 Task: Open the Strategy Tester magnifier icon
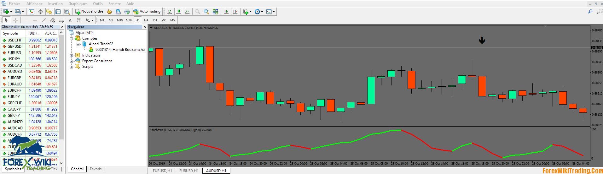pyautogui.click(x=67, y=12)
